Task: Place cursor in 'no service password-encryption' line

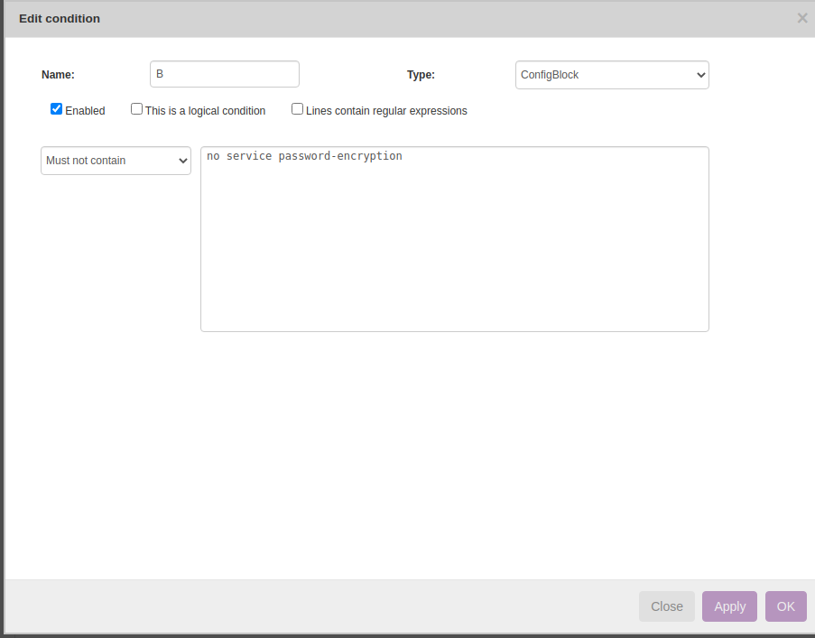Action: [x=304, y=156]
